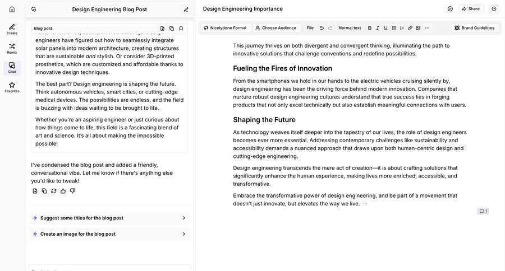Give the response a thumbs up
Screen dimensions: 505x271
[63, 191]
